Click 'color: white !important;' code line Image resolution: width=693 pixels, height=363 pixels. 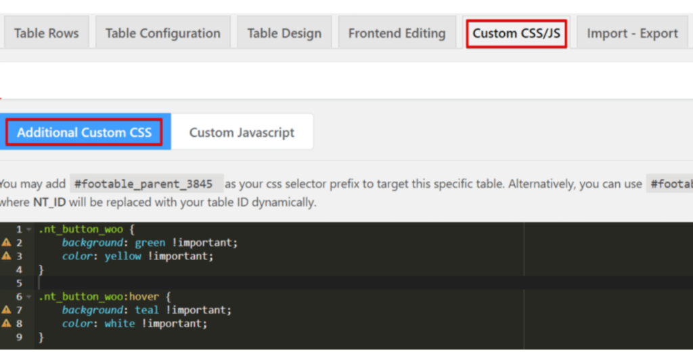135,323
